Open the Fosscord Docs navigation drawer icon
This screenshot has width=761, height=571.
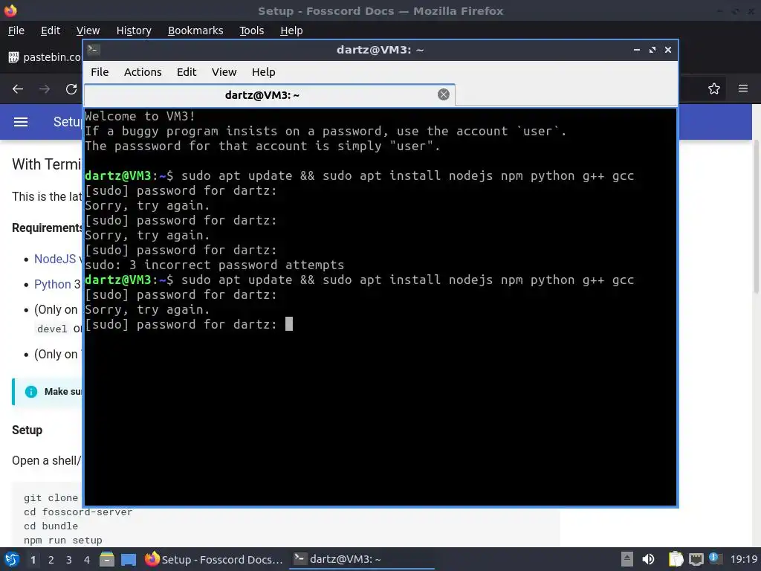click(x=20, y=122)
